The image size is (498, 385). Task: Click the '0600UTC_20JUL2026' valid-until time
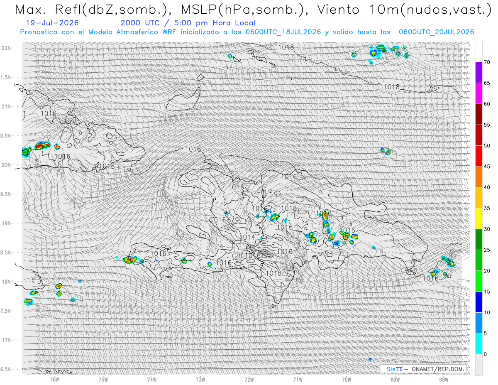(436, 32)
